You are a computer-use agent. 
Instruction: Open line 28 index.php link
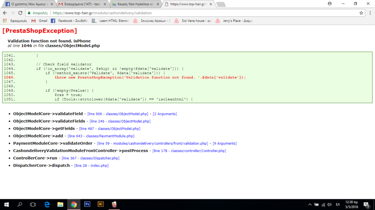(91, 166)
